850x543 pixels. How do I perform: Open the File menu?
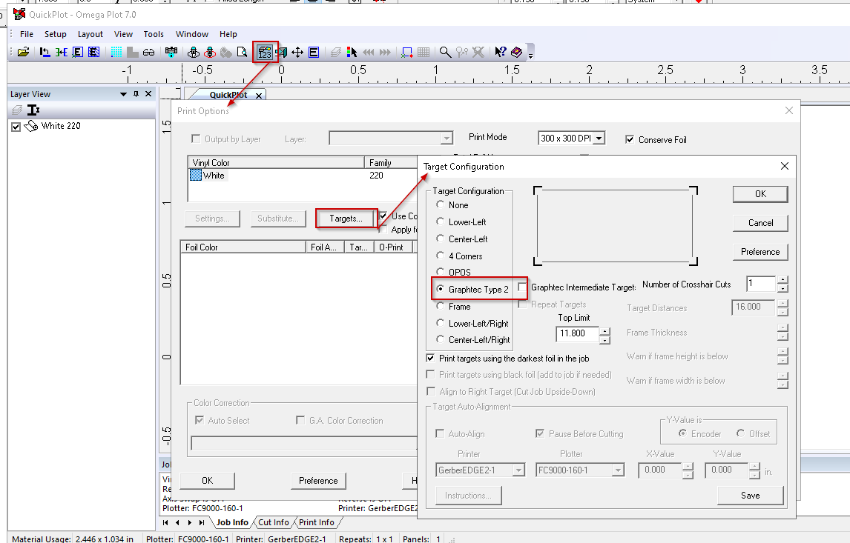(x=27, y=34)
